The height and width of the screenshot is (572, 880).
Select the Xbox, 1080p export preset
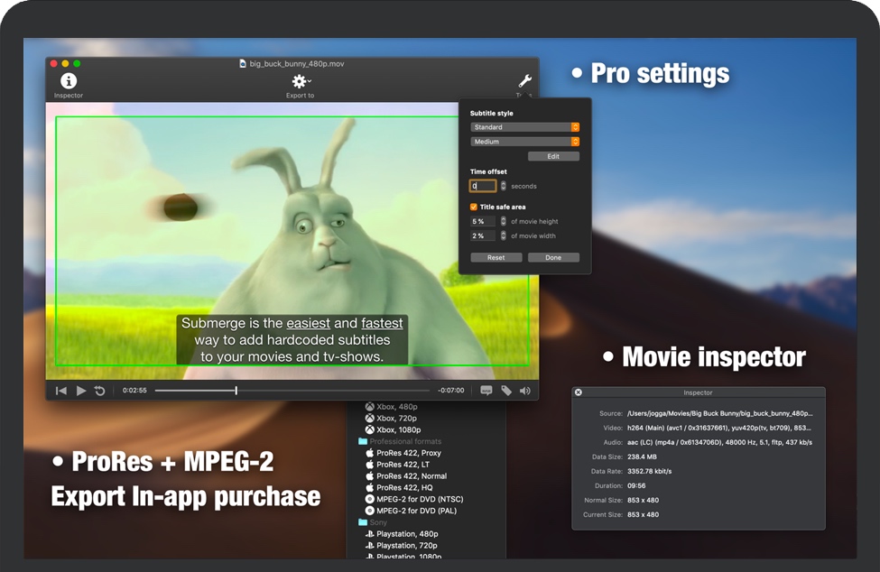398,429
